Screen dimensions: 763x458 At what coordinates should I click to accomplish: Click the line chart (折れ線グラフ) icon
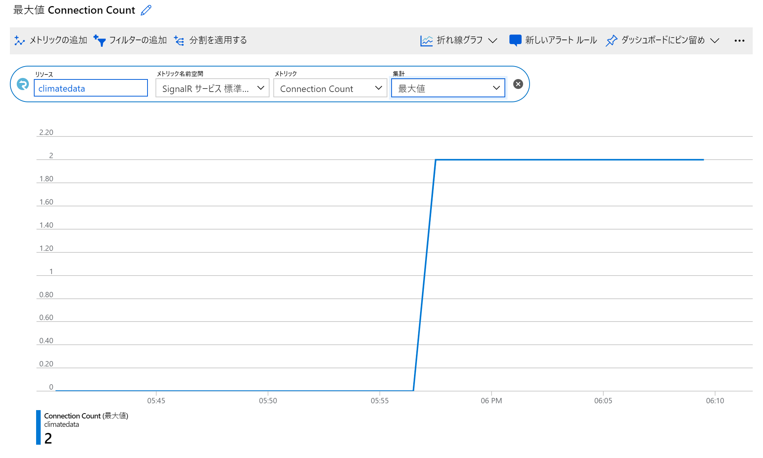coord(426,40)
